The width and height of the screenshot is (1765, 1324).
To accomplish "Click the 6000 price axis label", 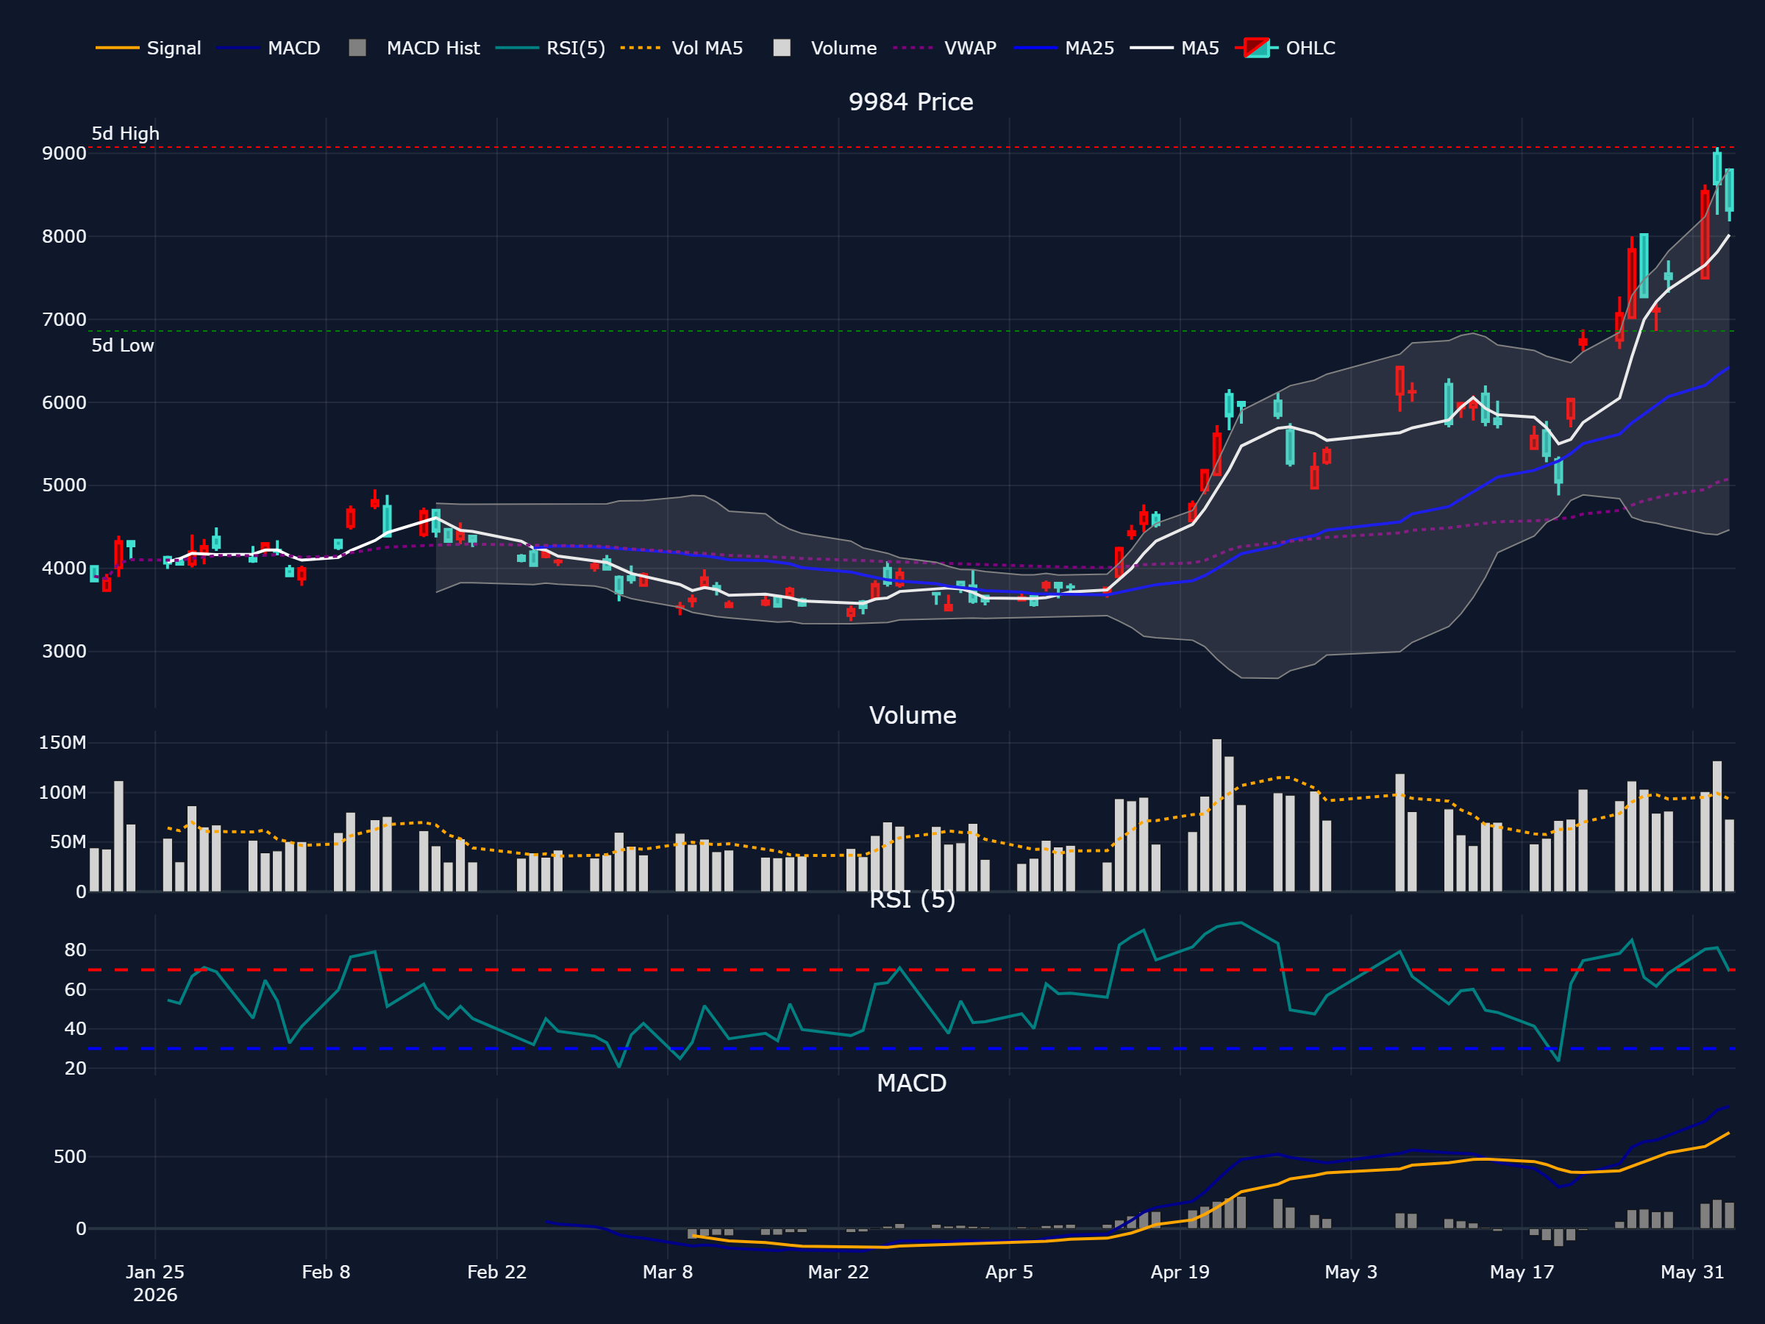I will [x=64, y=402].
